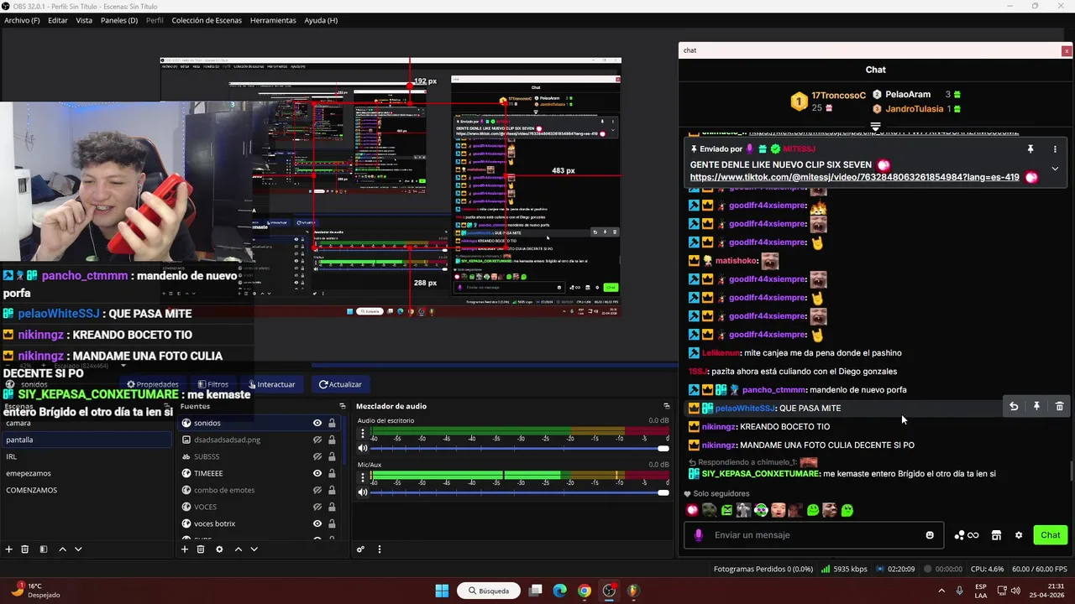Show the dsadsadsadsad.png source
The image size is (1075, 604).
pyautogui.click(x=317, y=440)
